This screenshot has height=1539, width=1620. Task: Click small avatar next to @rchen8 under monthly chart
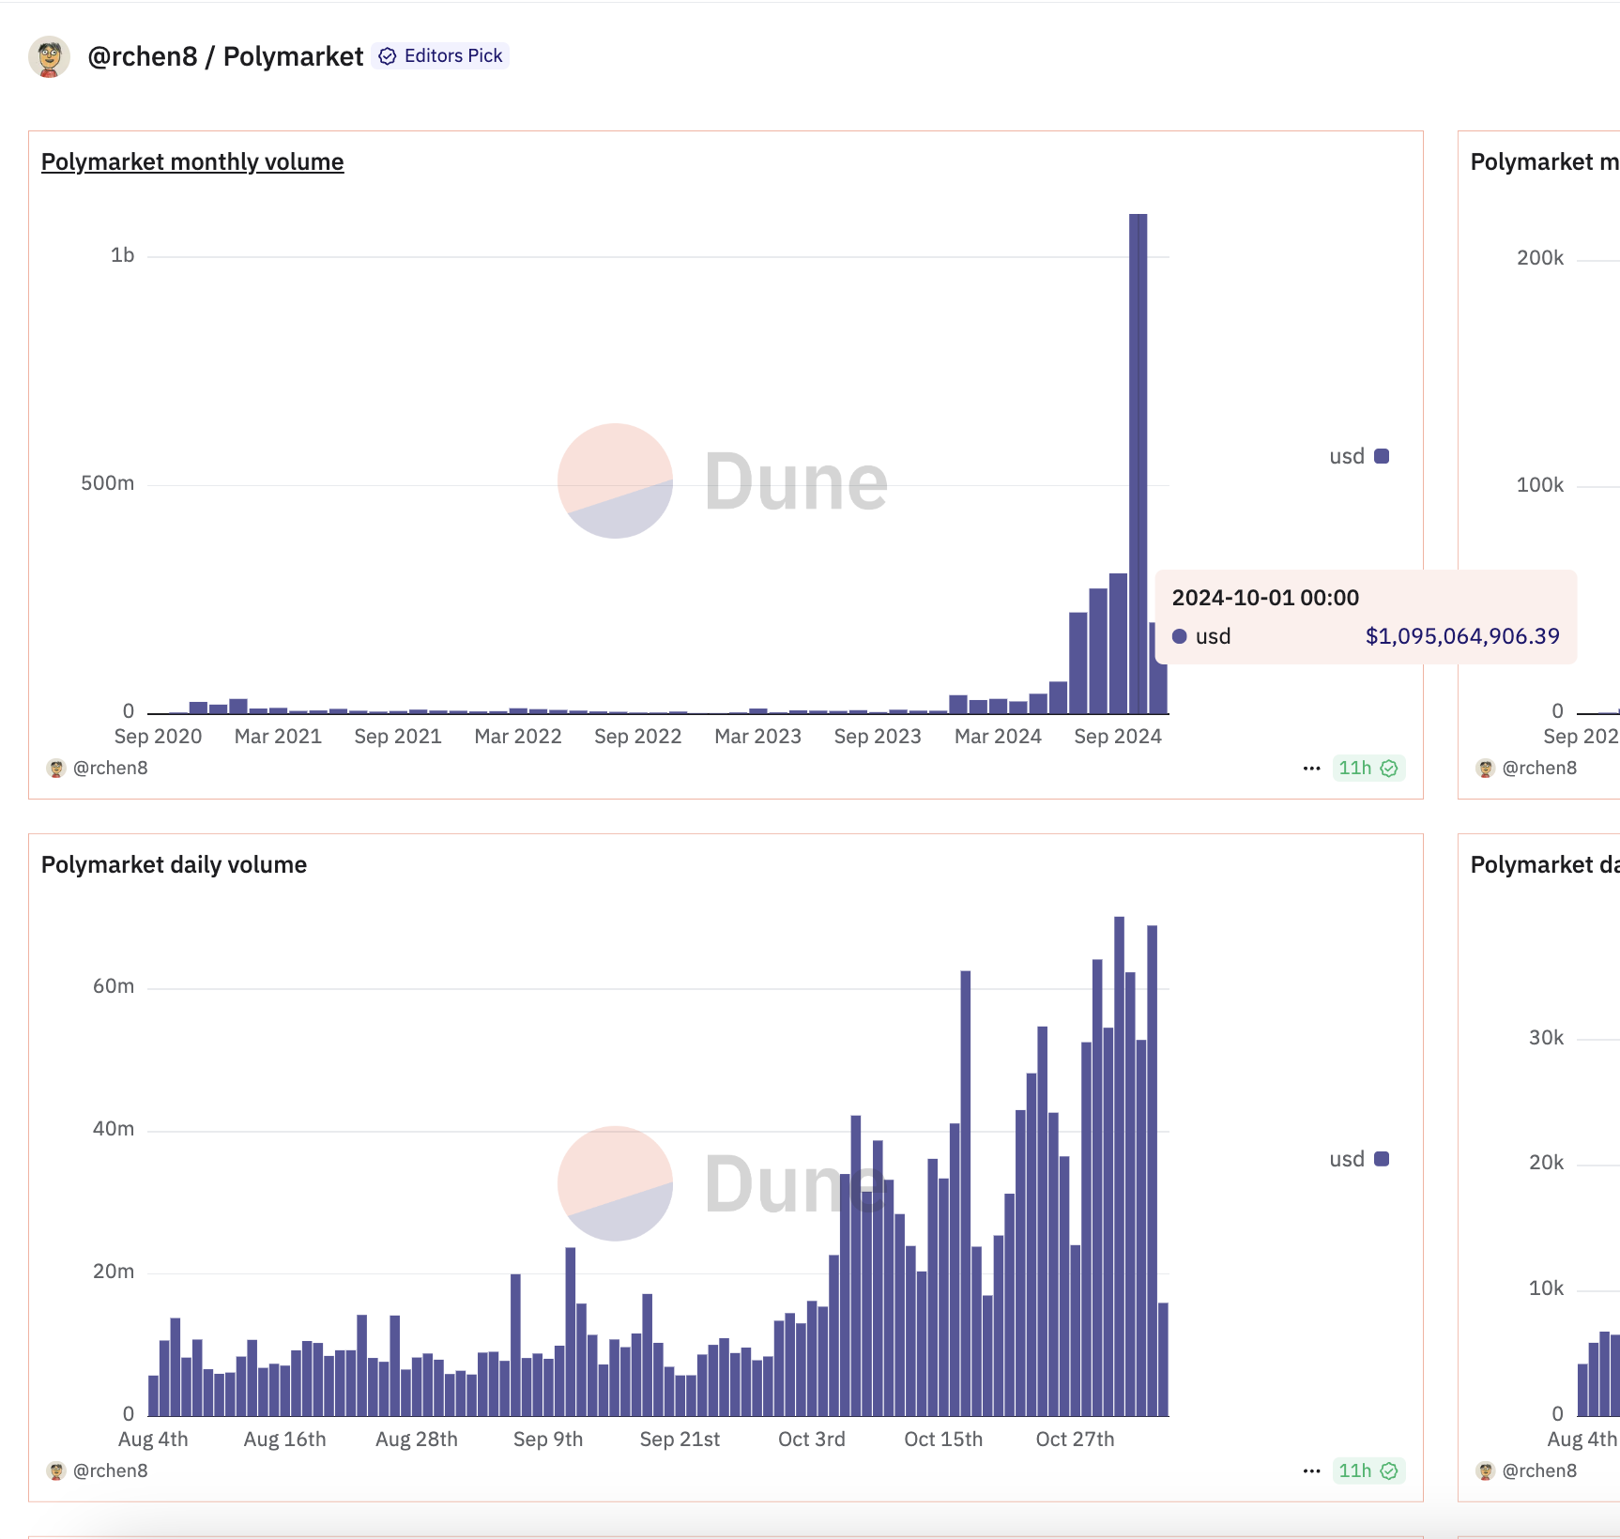pyautogui.click(x=56, y=769)
